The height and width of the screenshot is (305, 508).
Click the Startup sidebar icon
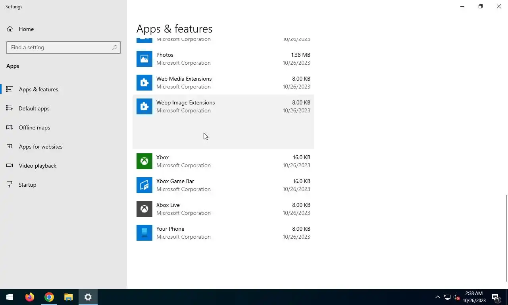click(10, 184)
